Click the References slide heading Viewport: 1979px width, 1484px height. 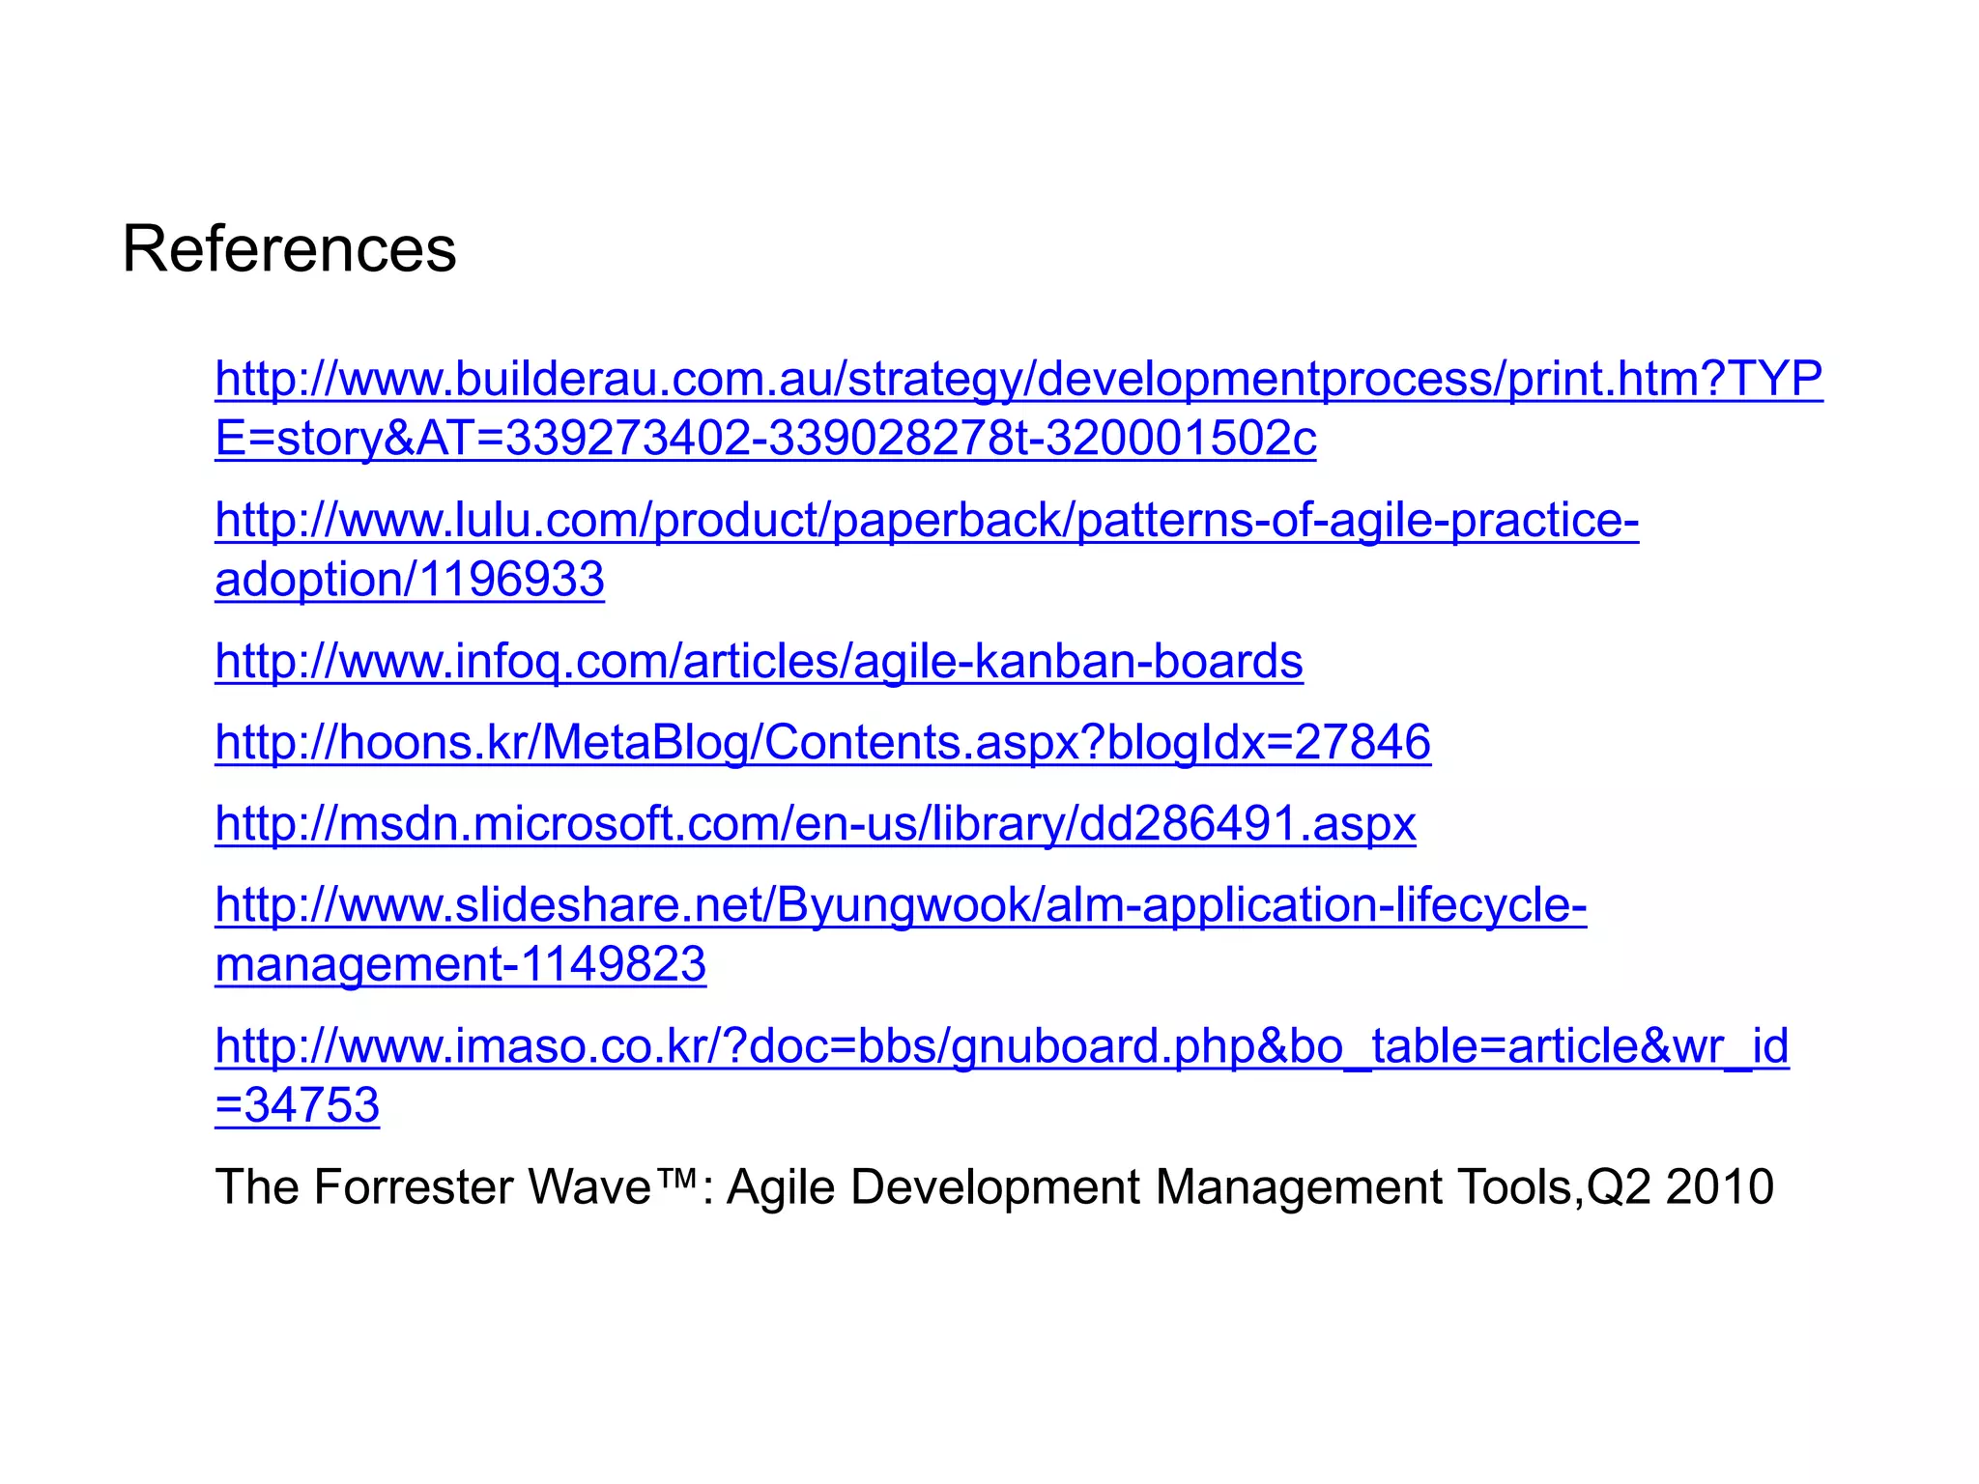point(289,249)
